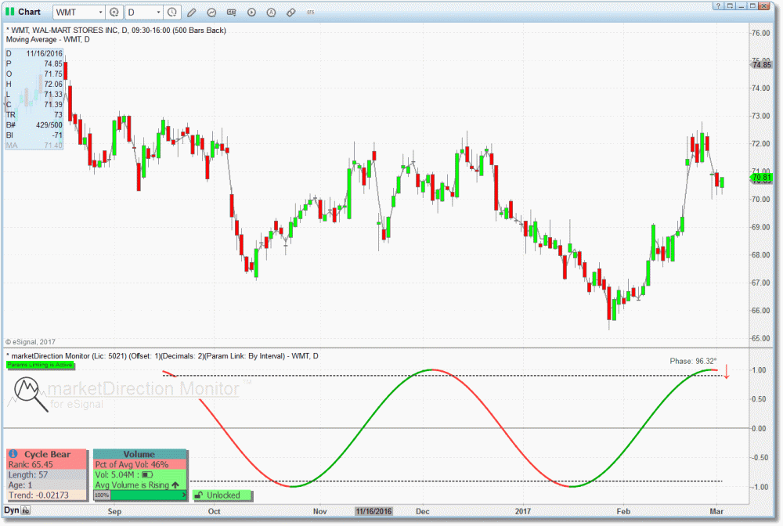783x526 pixels.
Task: Click the time template clock icon
Action: coord(172,13)
